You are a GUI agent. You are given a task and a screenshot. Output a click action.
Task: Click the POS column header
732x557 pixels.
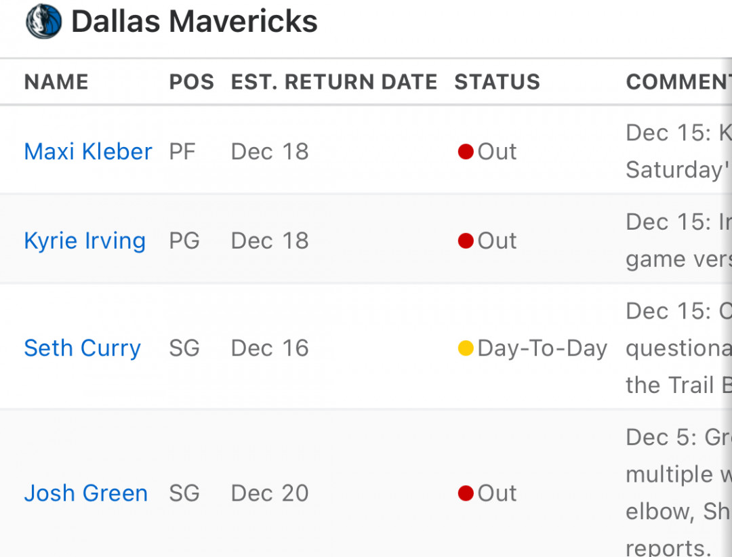[x=191, y=82]
